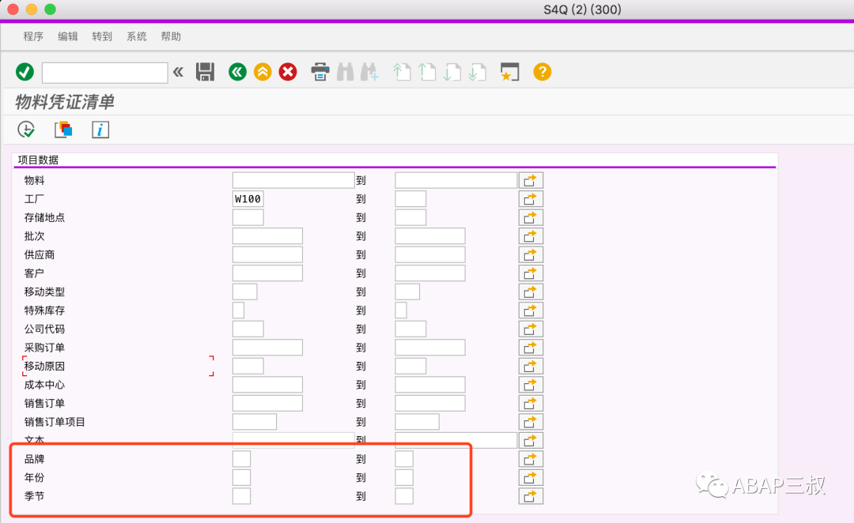The height and width of the screenshot is (523, 854).
Task: Click the red Cancel icon
Action: [x=288, y=72]
